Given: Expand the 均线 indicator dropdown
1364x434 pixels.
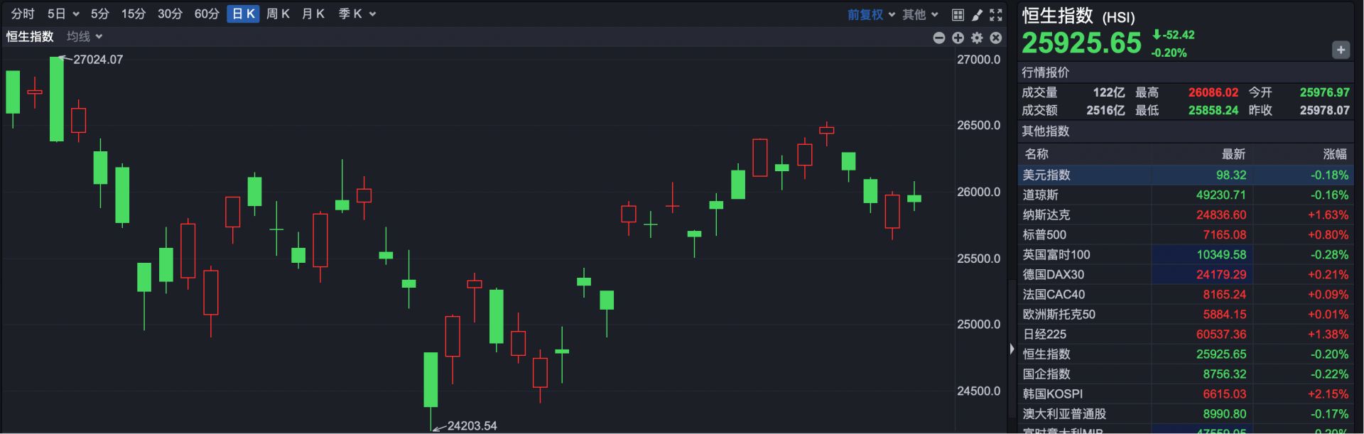Looking at the screenshot, I should pos(85,36).
